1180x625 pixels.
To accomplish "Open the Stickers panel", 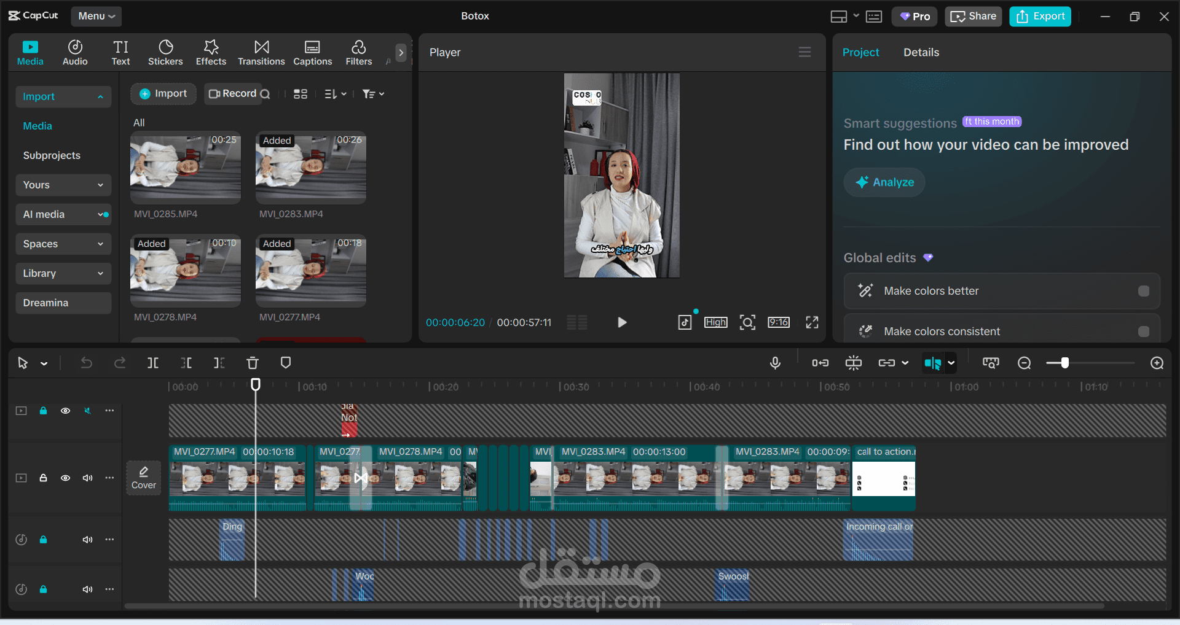I will (x=165, y=52).
